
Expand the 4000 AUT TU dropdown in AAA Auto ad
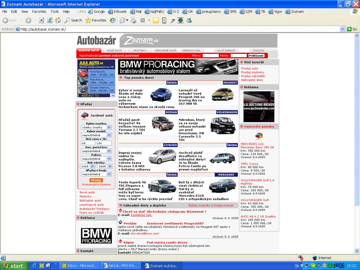113,96
